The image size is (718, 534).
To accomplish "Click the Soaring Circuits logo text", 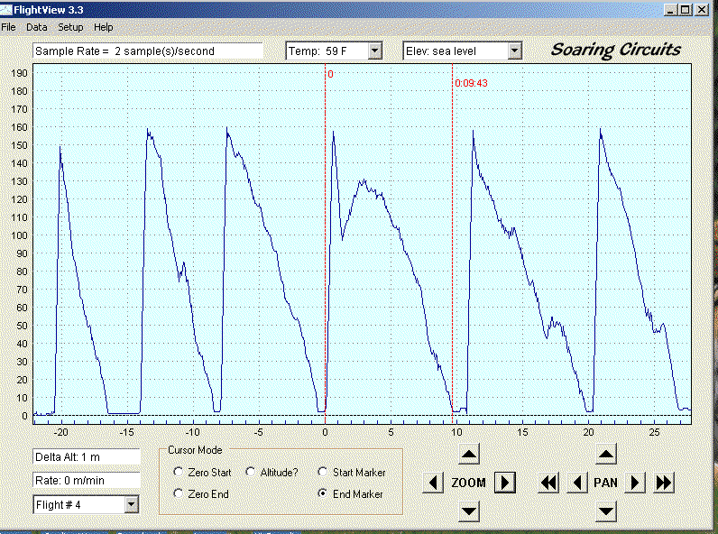I will tap(616, 50).
